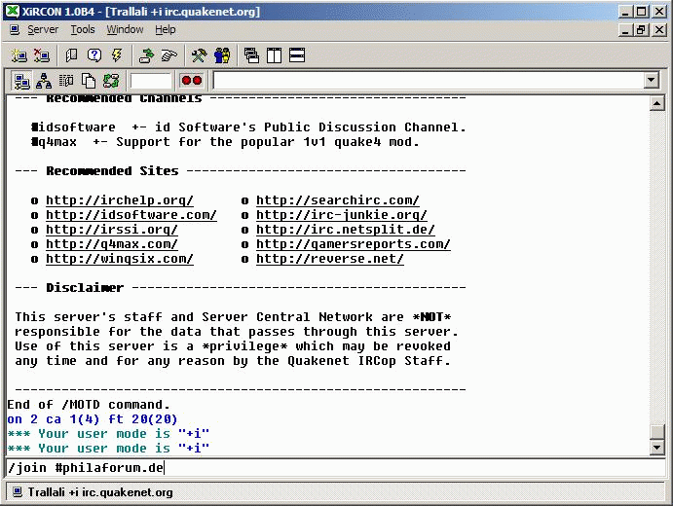The width and height of the screenshot is (673, 506).
Task: Expand the toolbar combo box dropdown arrow
Action: coord(652,81)
